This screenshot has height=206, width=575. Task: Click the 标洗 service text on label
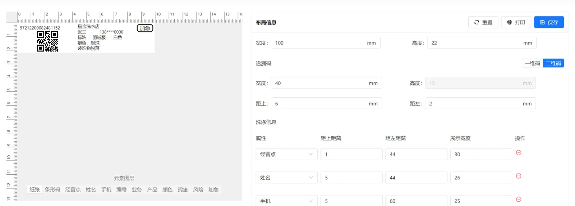(82, 37)
